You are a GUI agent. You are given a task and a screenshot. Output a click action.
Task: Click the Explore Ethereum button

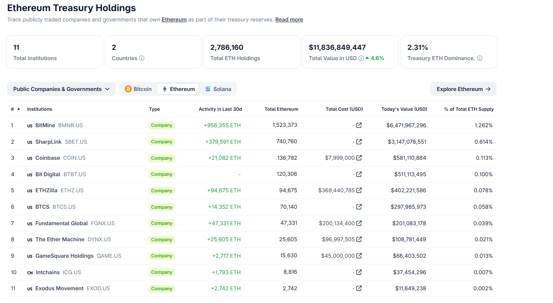coord(463,89)
